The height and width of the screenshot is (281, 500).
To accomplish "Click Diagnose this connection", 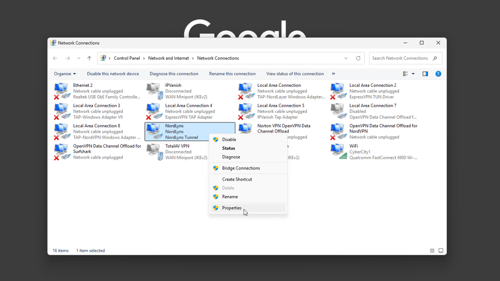I will point(174,74).
